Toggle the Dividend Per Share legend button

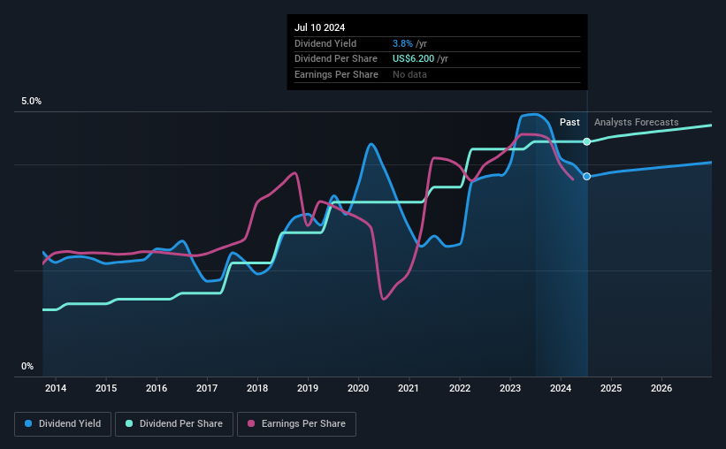[174, 424]
